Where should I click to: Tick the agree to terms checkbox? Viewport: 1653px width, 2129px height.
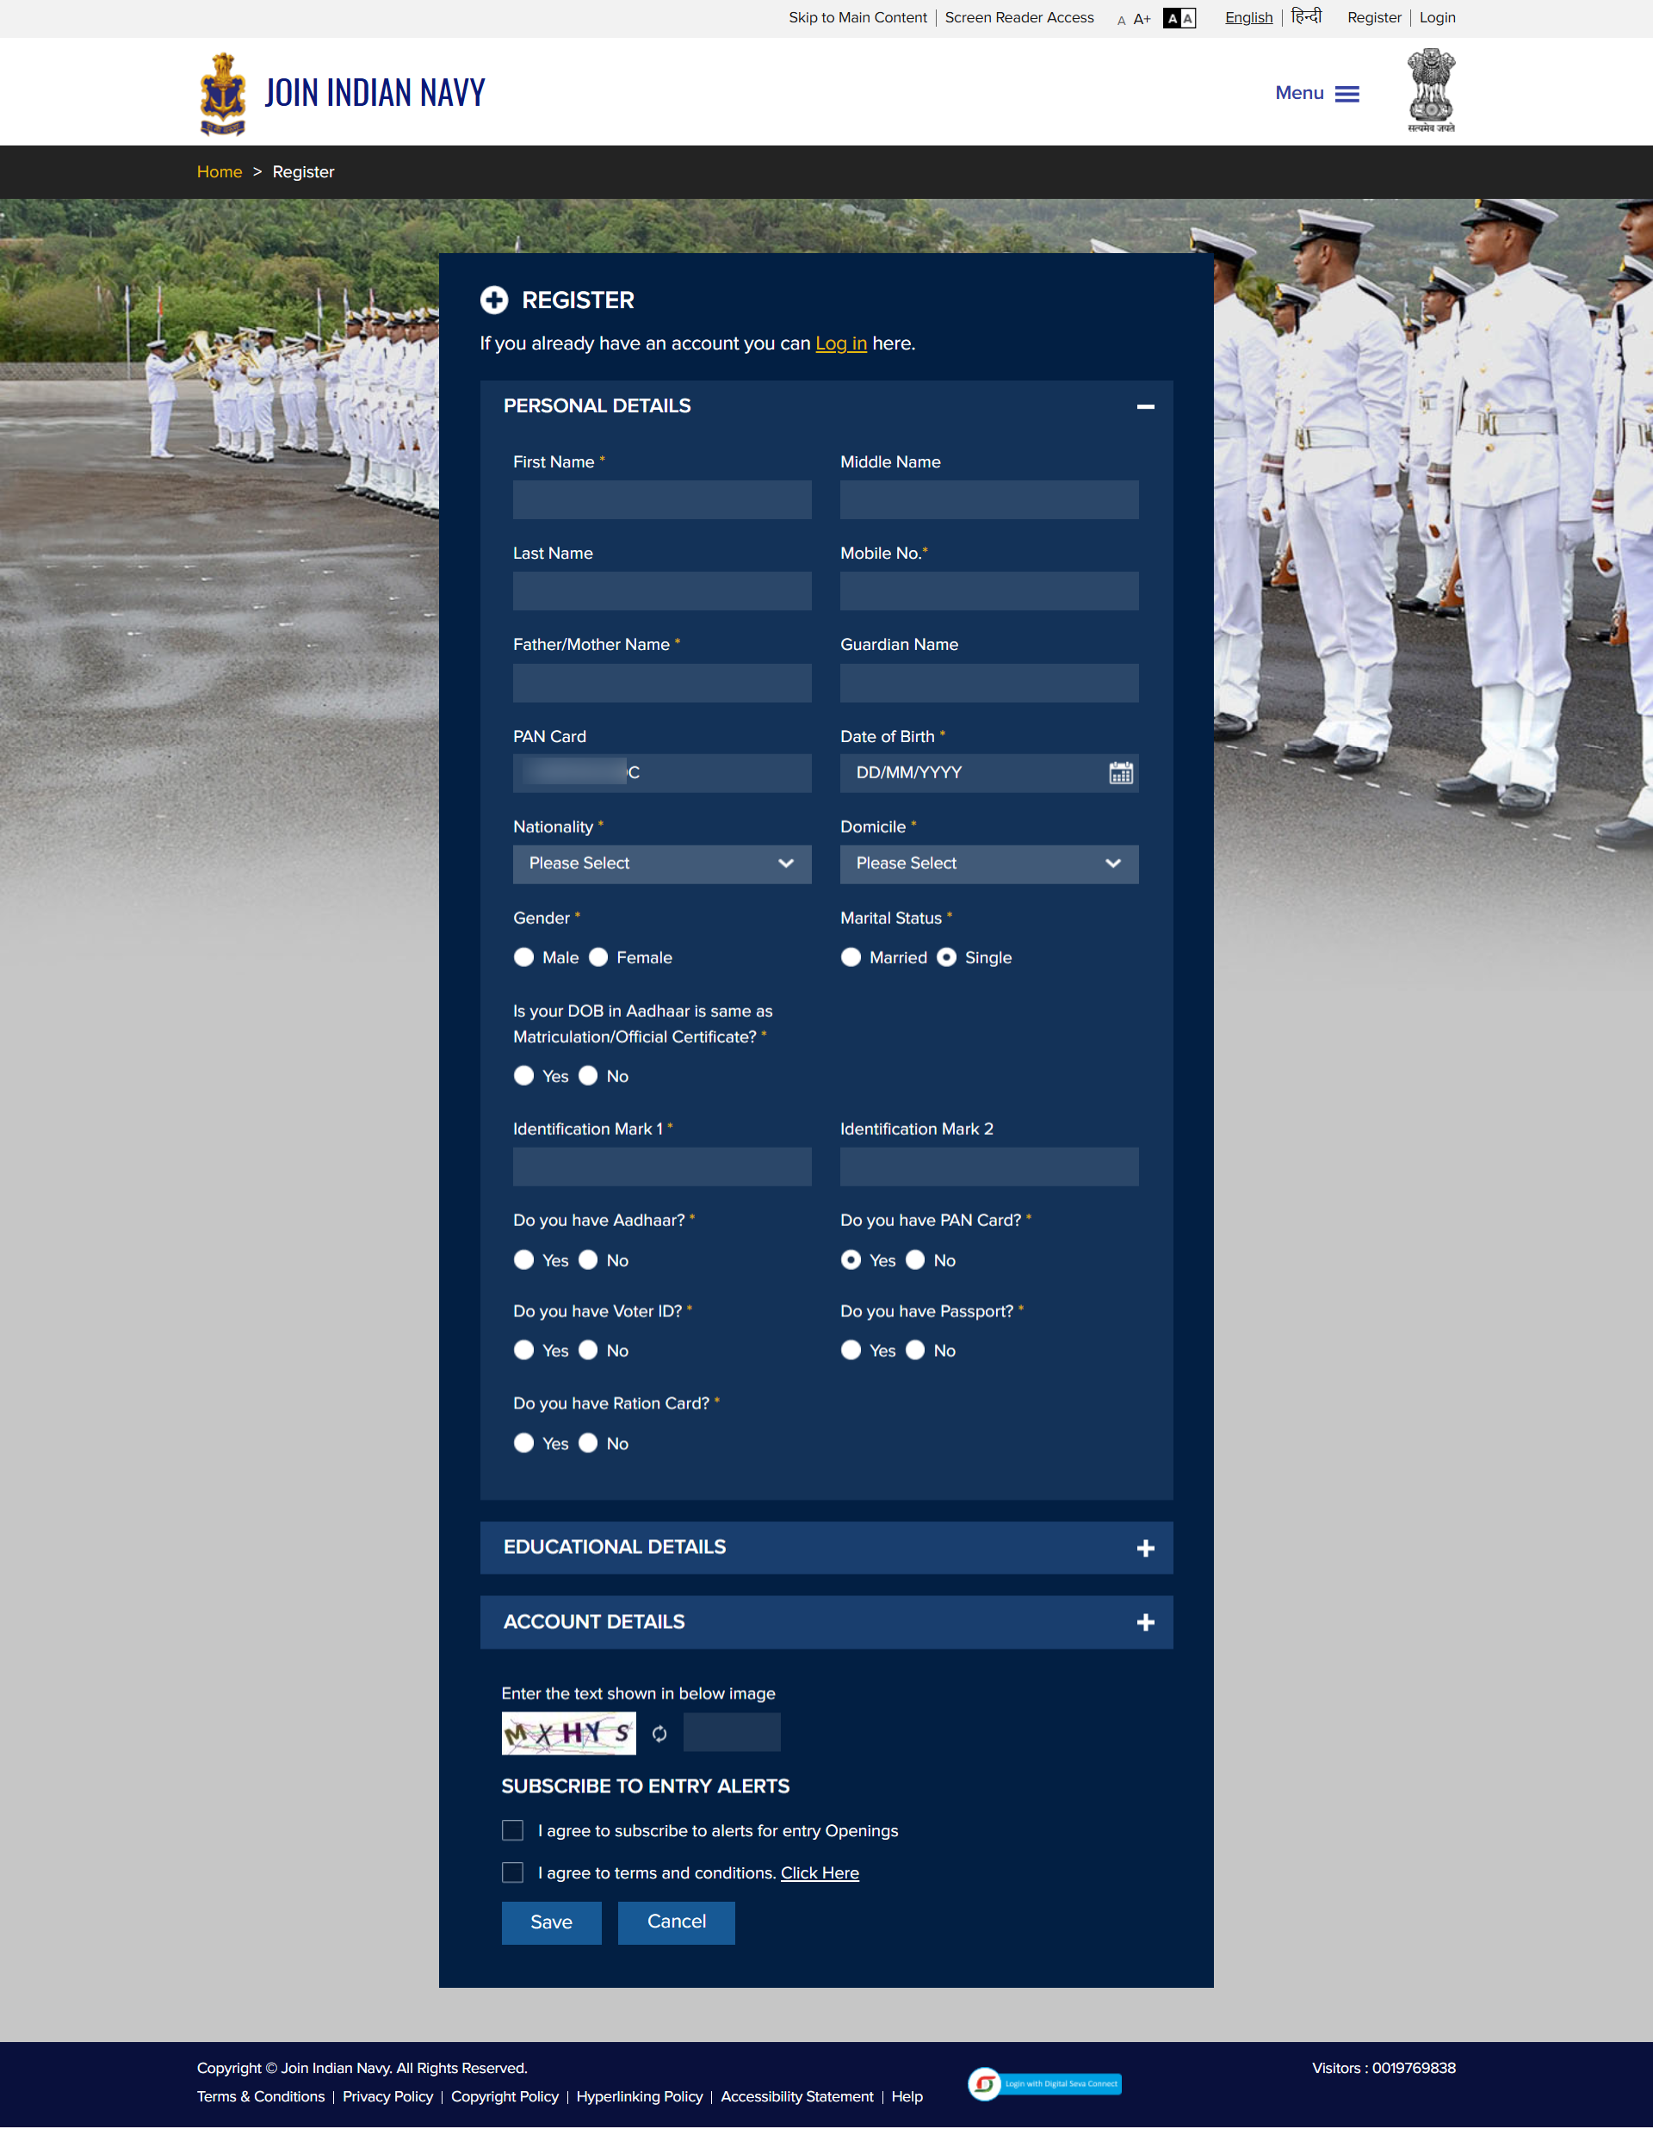(512, 1872)
